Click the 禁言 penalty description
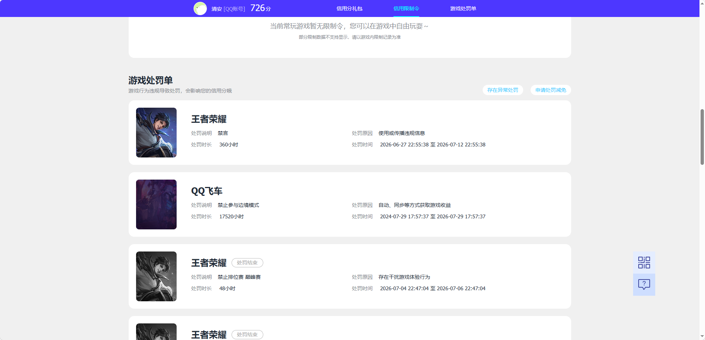Screen dimensions: 705x340 coord(223,133)
